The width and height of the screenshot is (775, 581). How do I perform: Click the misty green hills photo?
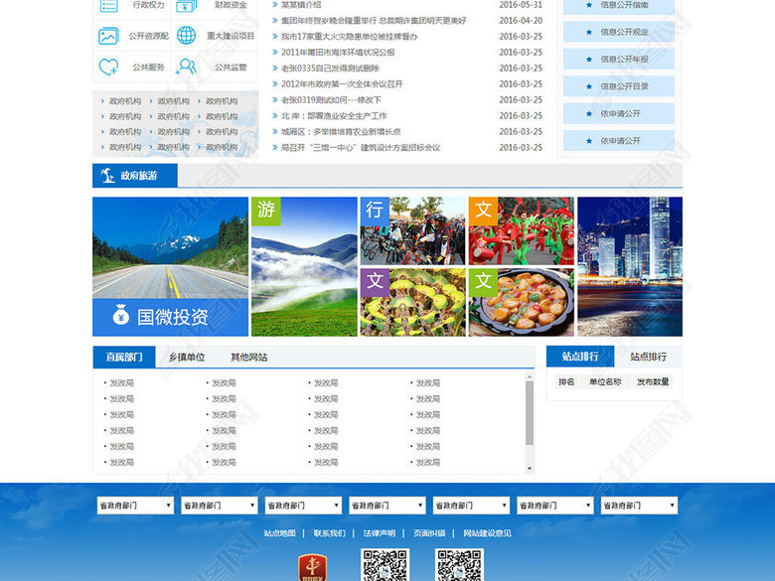(304, 267)
